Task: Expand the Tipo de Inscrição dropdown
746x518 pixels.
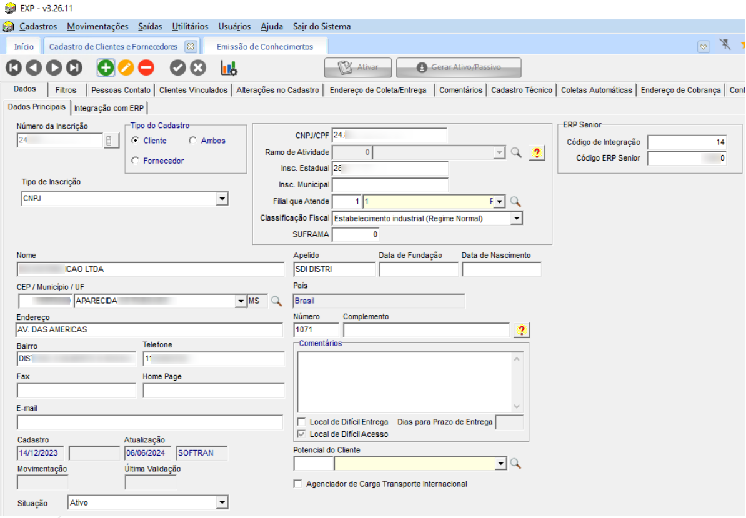Action: coord(222,199)
